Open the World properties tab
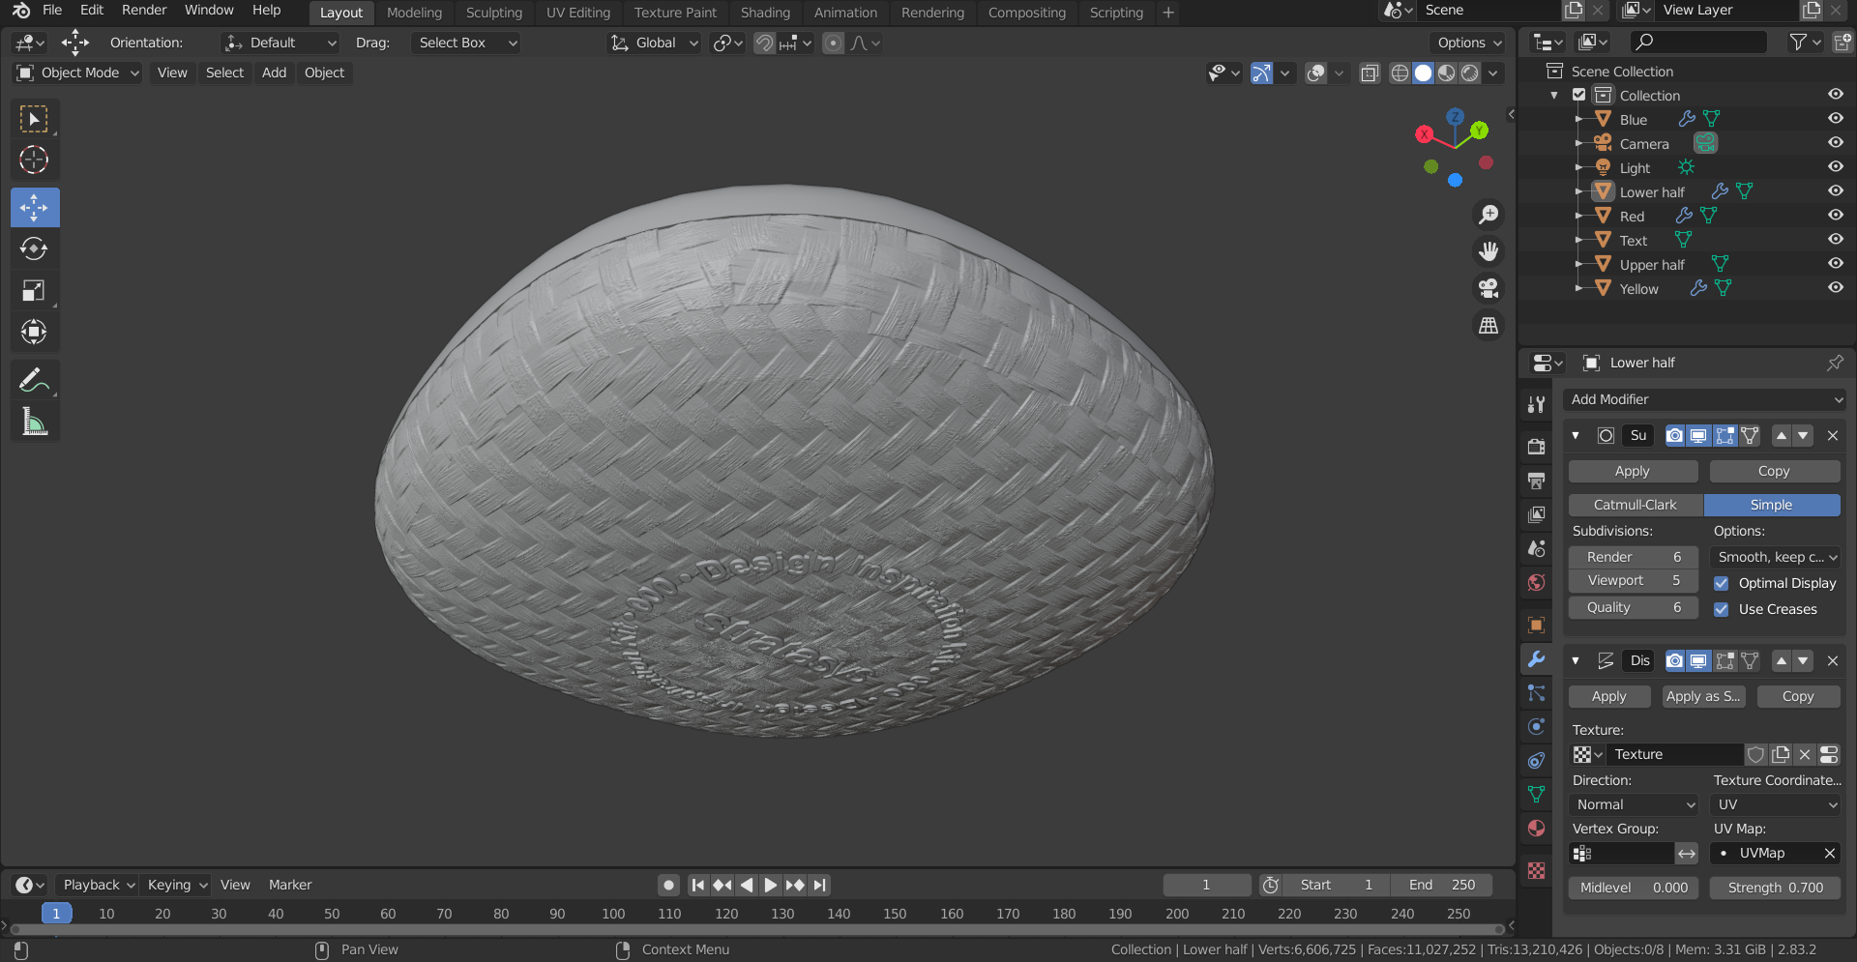Viewport: 1857px width, 962px height. coord(1536,583)
